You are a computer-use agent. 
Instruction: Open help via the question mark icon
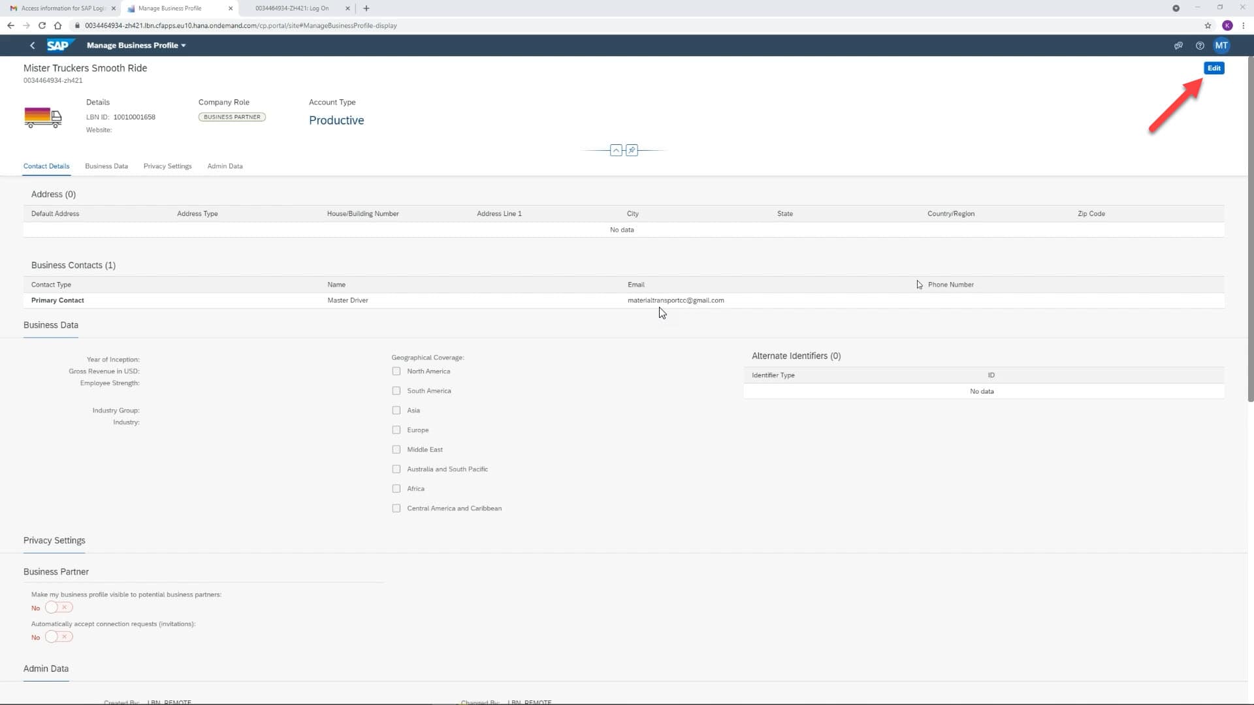1200,45
